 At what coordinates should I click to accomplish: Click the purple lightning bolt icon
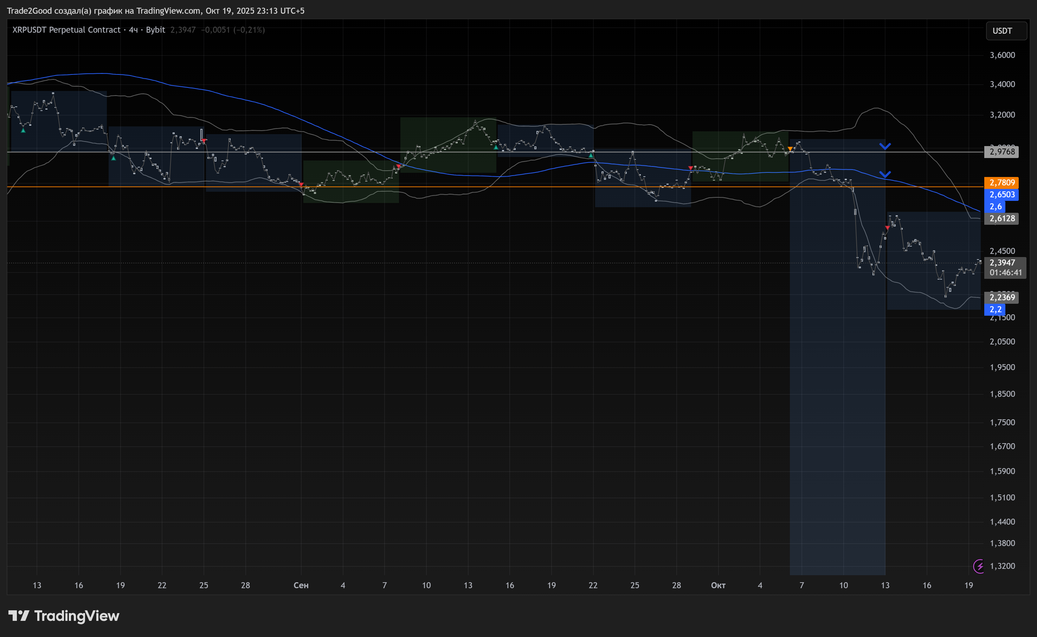[x=979, y=566]
